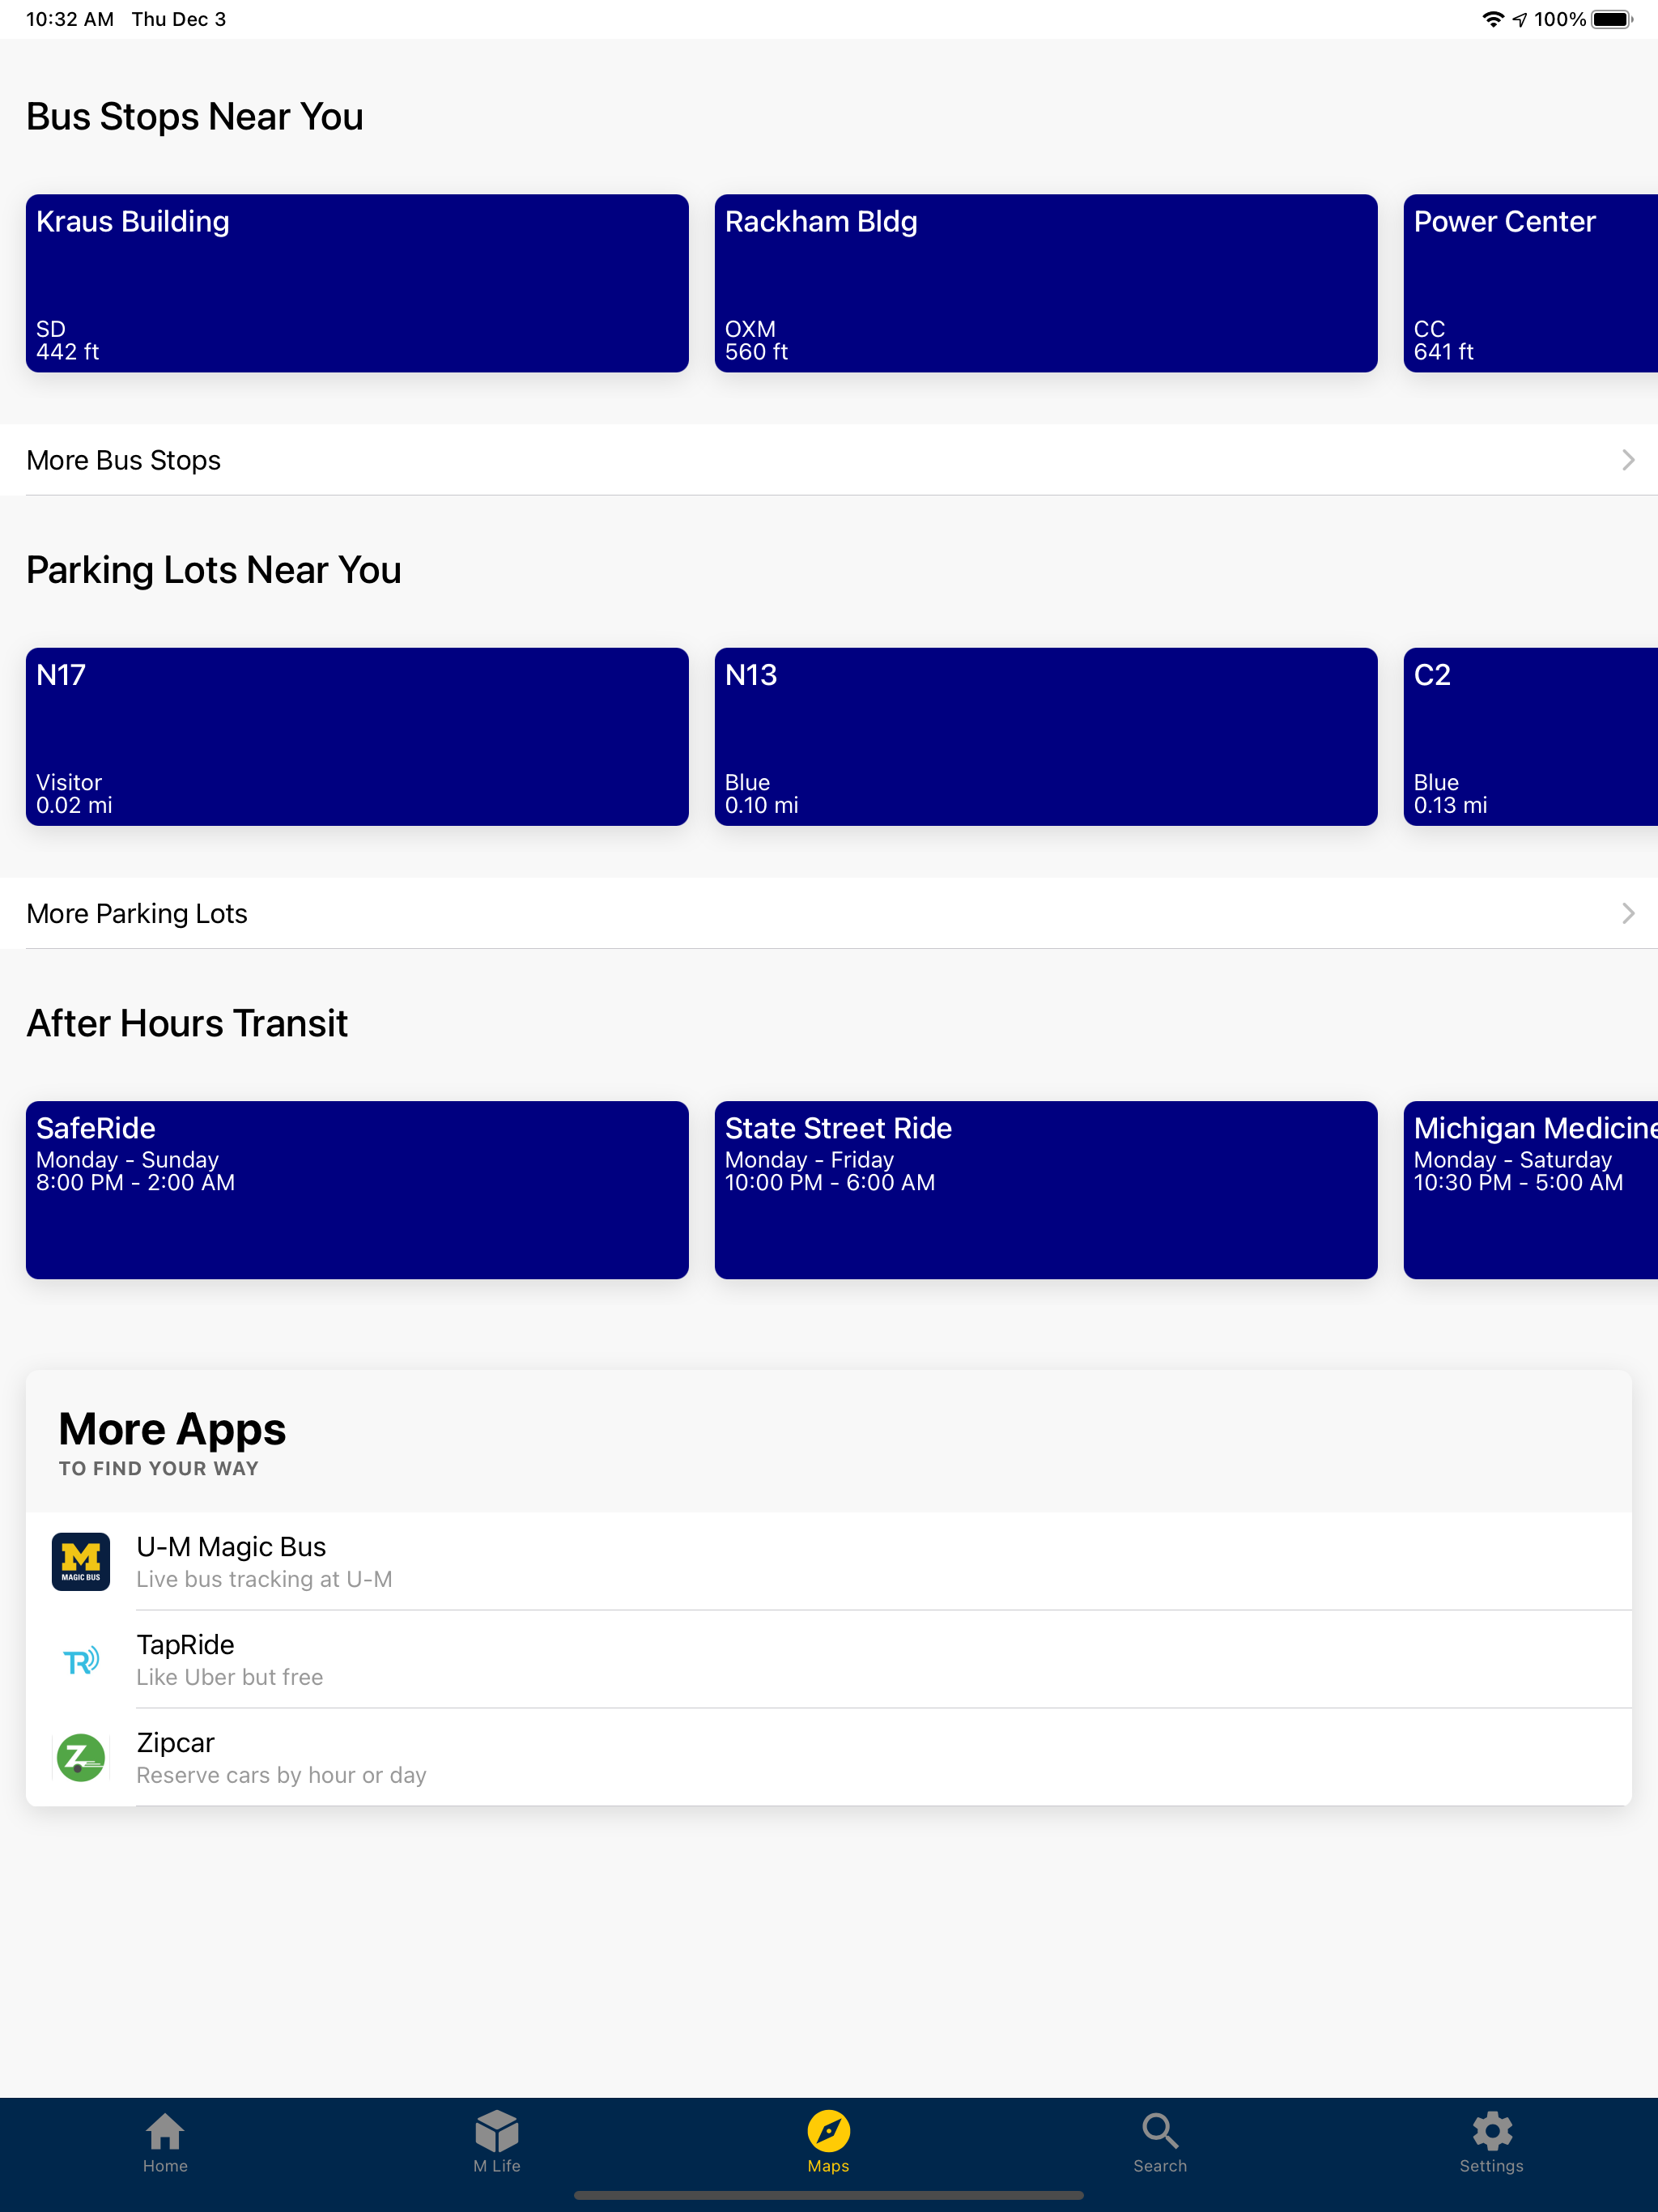Tap the Zipcar app icon
This screenshot has height=2212, width=1658.
(x=81, y=1757)
